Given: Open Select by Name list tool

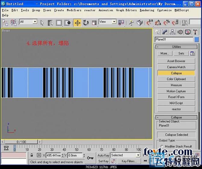Looking at the screenshot, I should coord(50,23).
